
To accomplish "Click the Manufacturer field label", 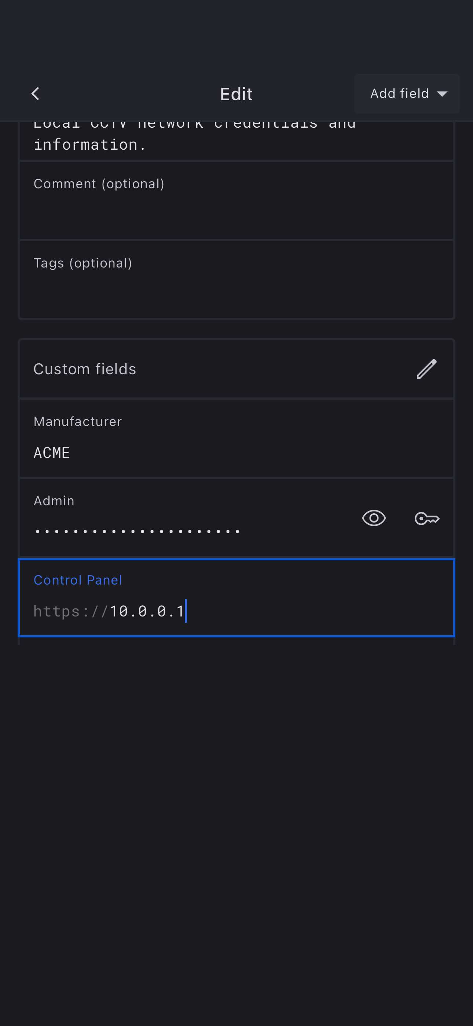I will click(x=78, y=421).
